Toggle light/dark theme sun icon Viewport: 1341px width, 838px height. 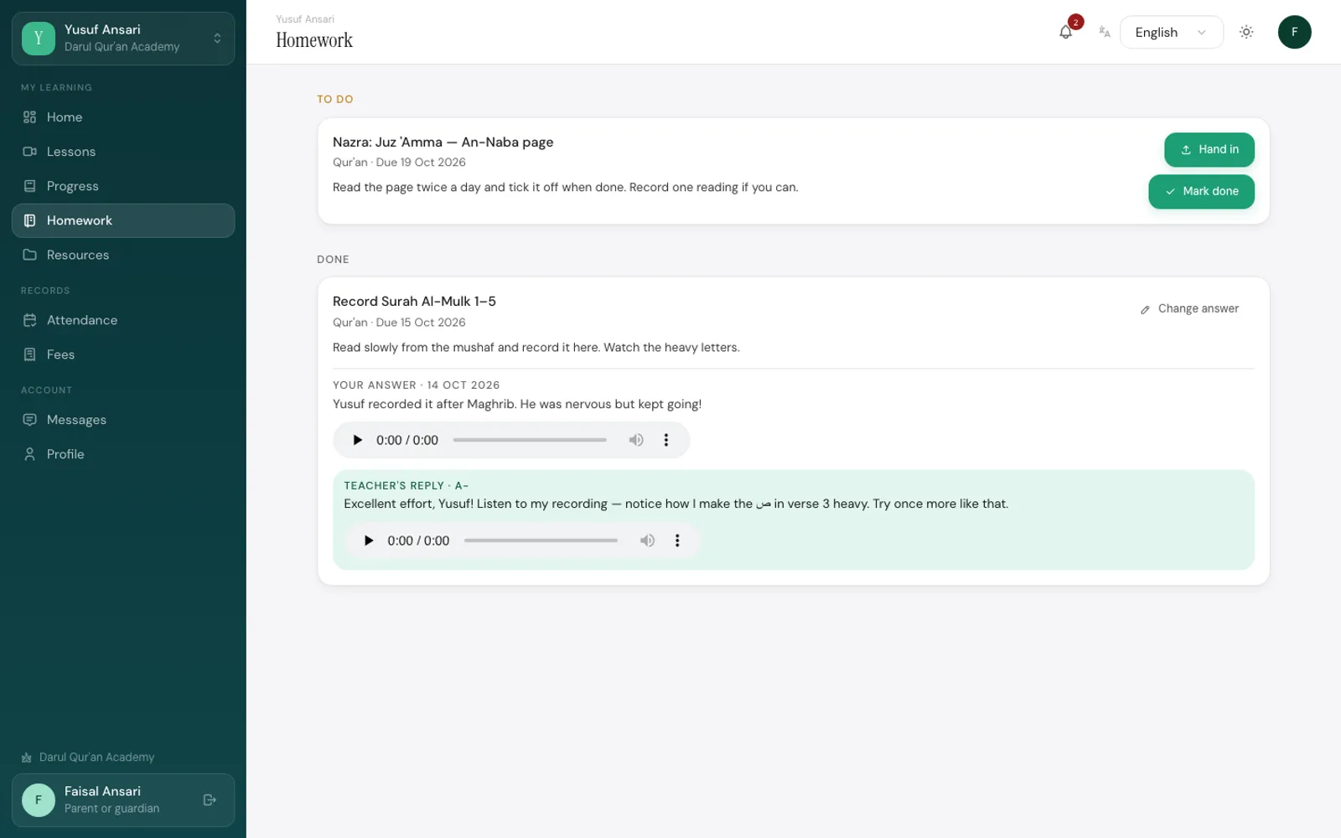tap(1246, 33)
